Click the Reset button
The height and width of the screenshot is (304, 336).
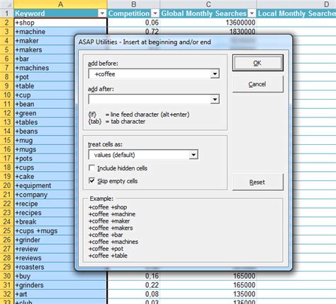[257, 182]
